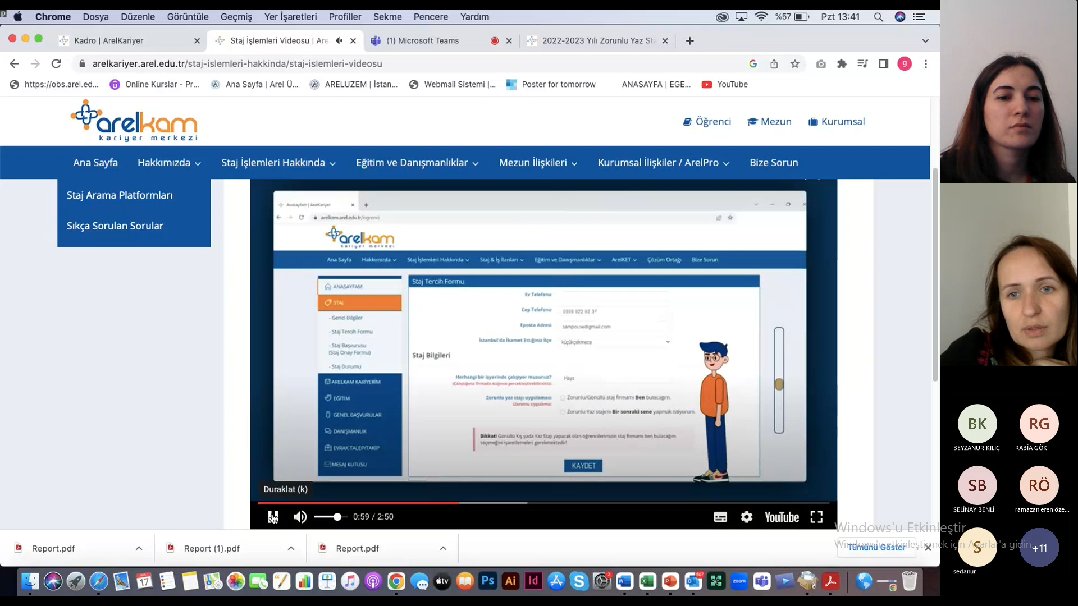
Task: Expand the Eğitim ve Danışmanlıklar dropdown
Action: coord(417,163)
